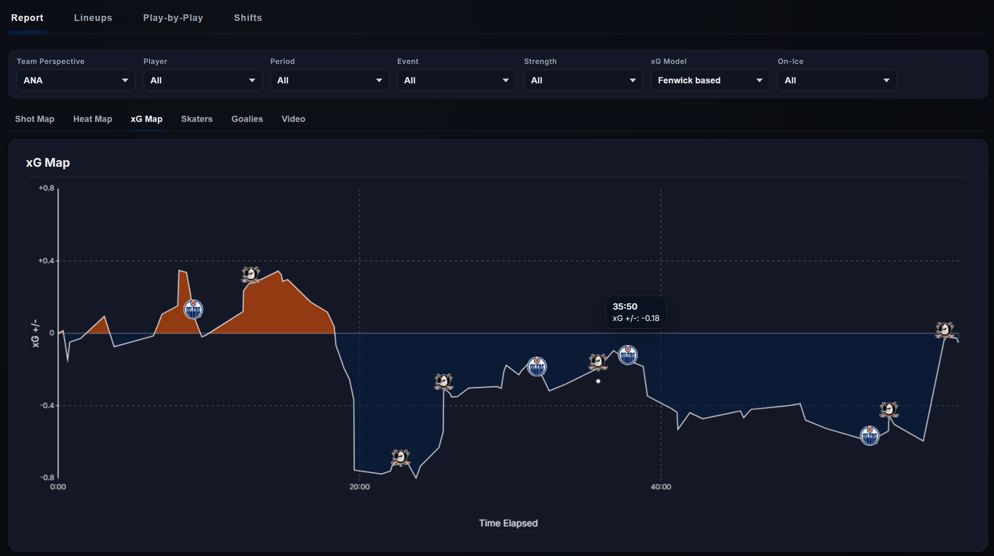This screenshot has width=994, height=556.
Task: Switch to the Heat Map tab
Action: [x=92, y=119]
